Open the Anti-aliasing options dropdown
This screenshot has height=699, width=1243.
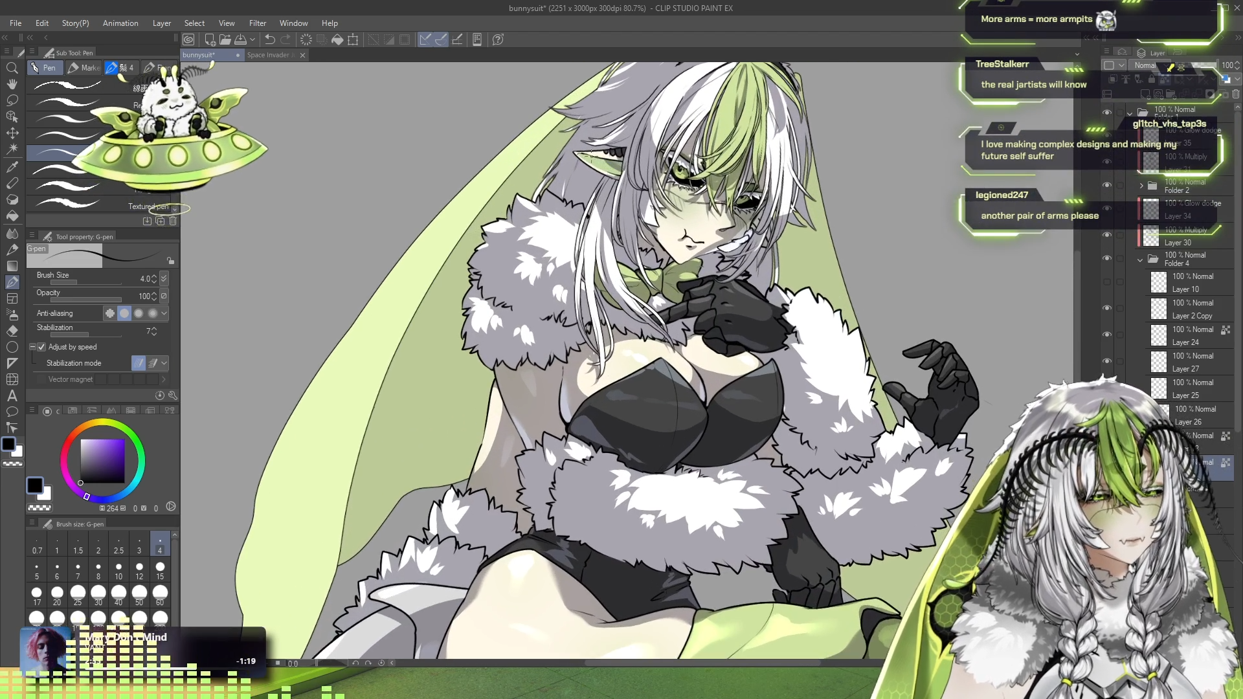[x=164, y=313]
